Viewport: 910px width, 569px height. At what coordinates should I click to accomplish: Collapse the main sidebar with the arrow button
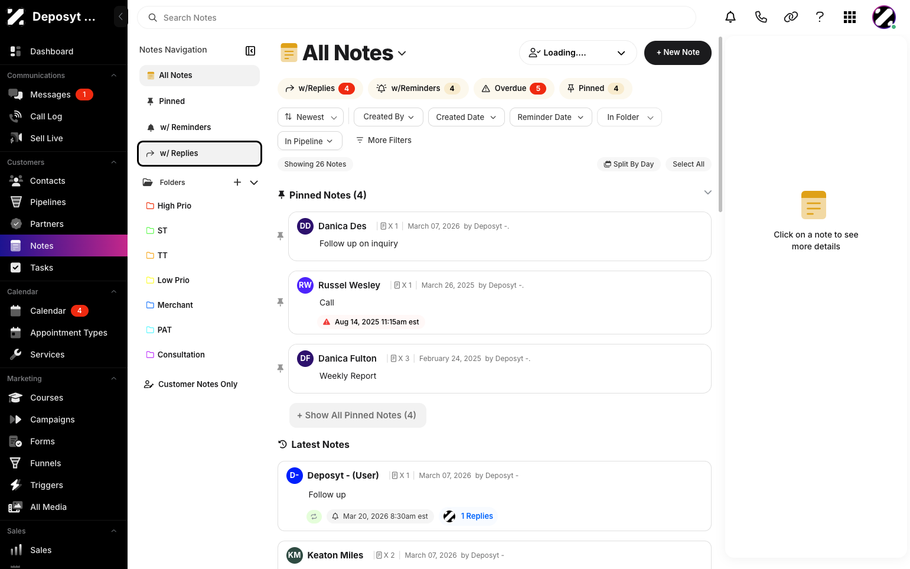[x=120, y=17]
